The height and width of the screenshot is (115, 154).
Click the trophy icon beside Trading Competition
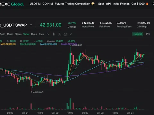click(93, 4)
